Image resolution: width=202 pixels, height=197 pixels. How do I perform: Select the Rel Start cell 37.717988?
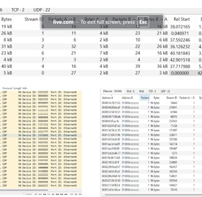click(x=180, y=66)
